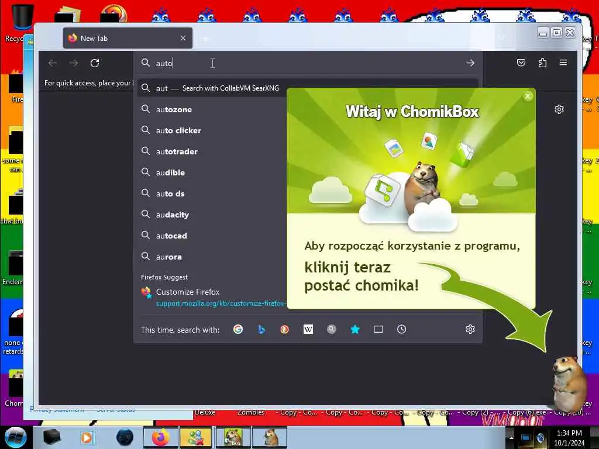Open the Windows Start orb
Screen dimensions: 599x449
pos(15,437)
